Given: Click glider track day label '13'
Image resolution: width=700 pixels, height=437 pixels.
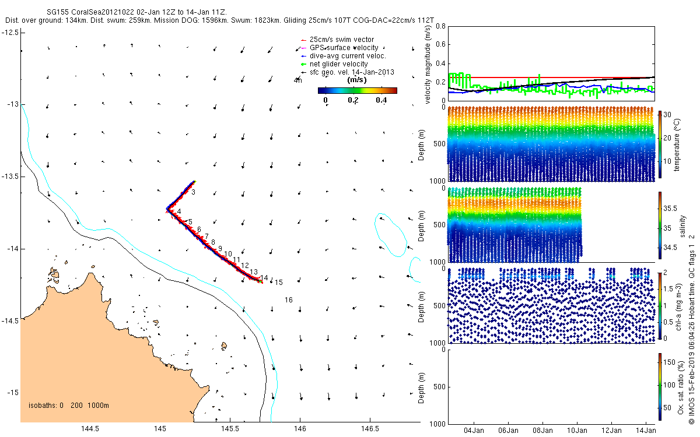Looking at the screenshot, I should (x=254, y=272).
